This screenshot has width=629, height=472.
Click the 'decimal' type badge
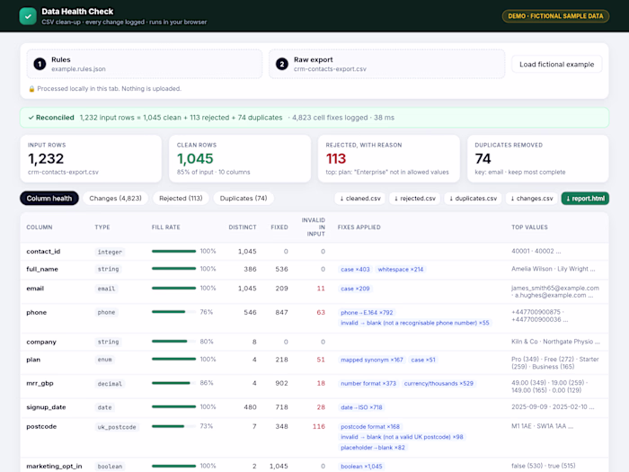[110, 384]
